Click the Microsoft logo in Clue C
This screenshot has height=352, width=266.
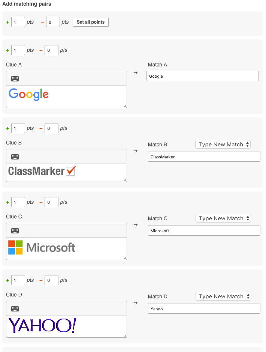point(42,248)
